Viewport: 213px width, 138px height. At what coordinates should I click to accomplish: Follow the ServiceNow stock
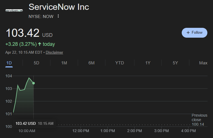(194, 33)
